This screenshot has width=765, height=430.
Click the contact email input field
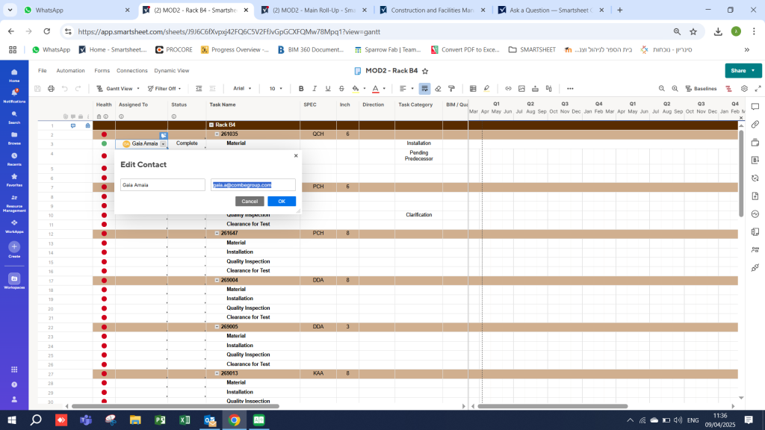pyautogui.click(x=253, y=184)
